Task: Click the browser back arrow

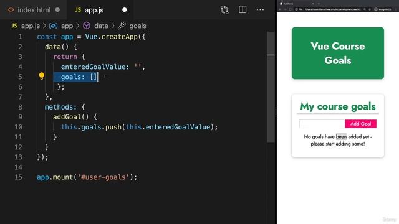Action: tap(280, 9)
